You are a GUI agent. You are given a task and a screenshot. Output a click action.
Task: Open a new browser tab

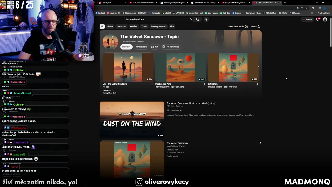pyautogui.click(x=285, y=3)
